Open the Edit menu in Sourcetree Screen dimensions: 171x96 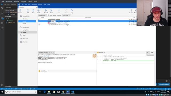(x=26, y=5)
